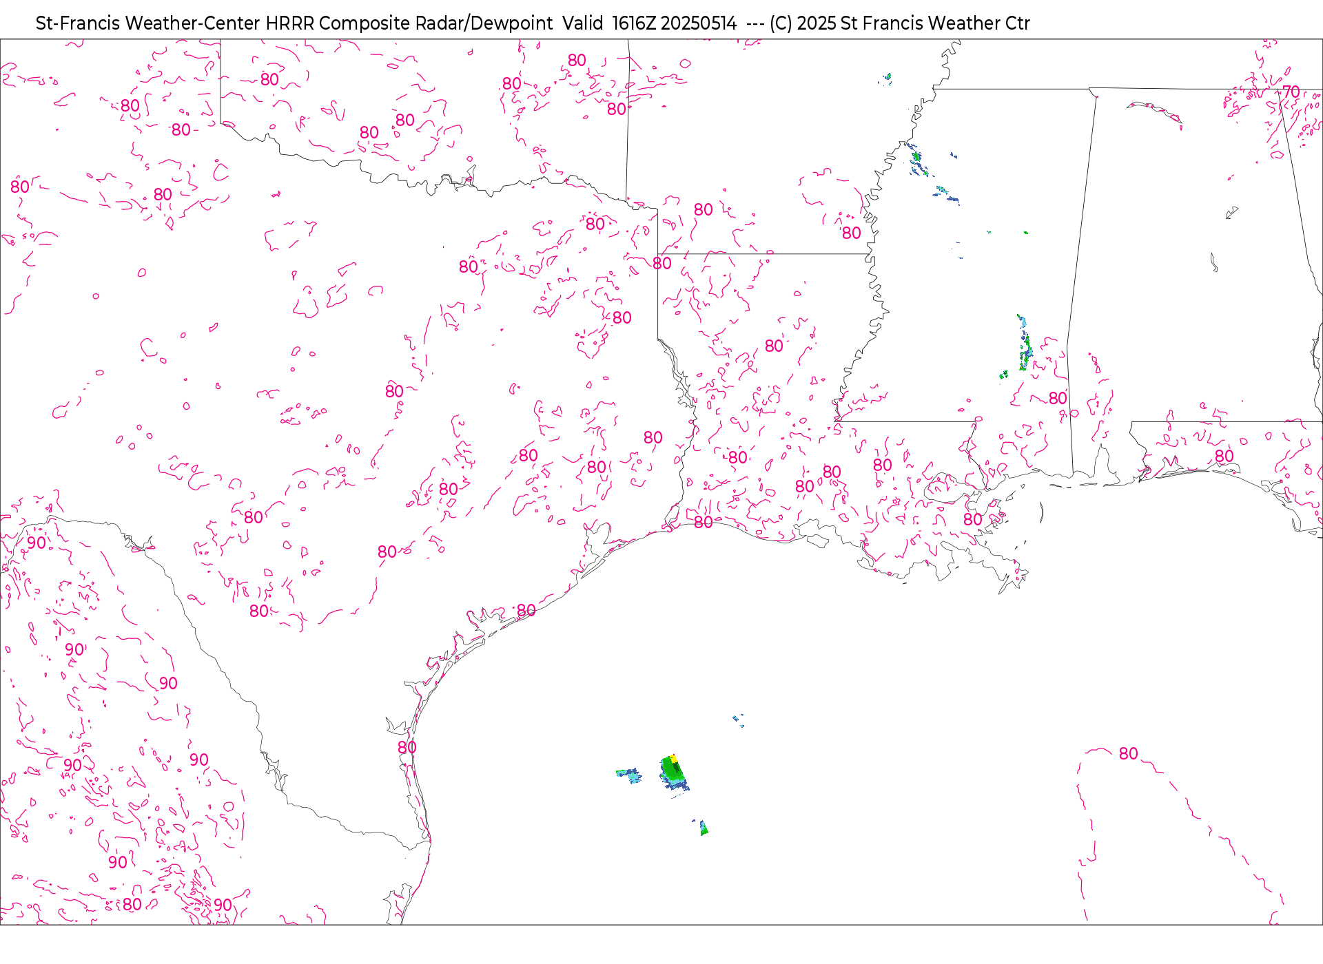Click the "80" label on the open Gulf contour
The width and height of the screenshot is (1323, 964).
(1129, 753)
